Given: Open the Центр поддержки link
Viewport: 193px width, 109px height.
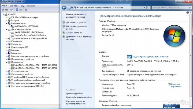Looking at the screenshot, I should click(x=74, y=94).
